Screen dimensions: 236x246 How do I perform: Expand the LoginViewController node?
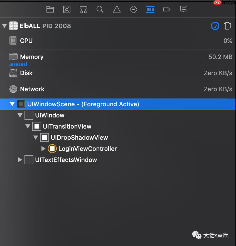click(43, 149)
